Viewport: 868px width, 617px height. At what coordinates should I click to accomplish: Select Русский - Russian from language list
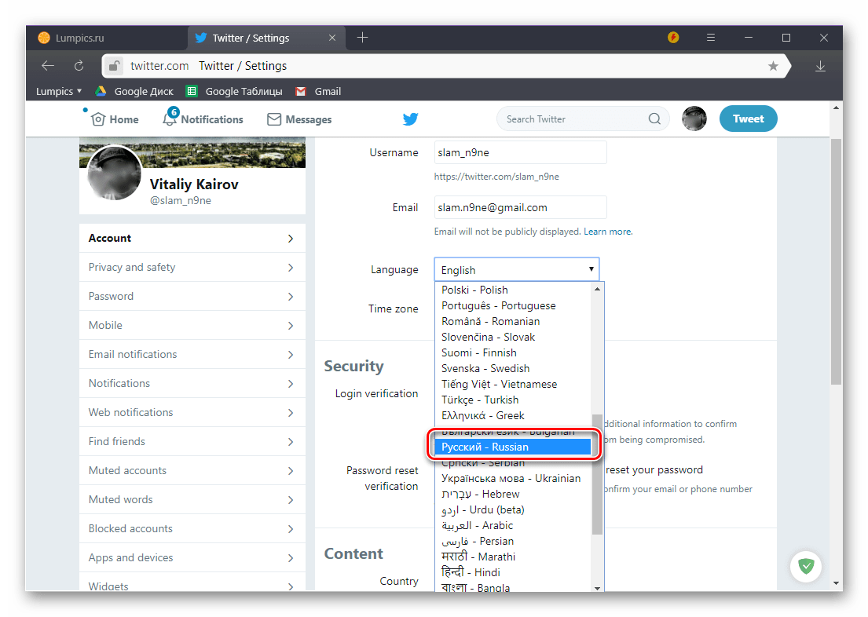point(511,447)
